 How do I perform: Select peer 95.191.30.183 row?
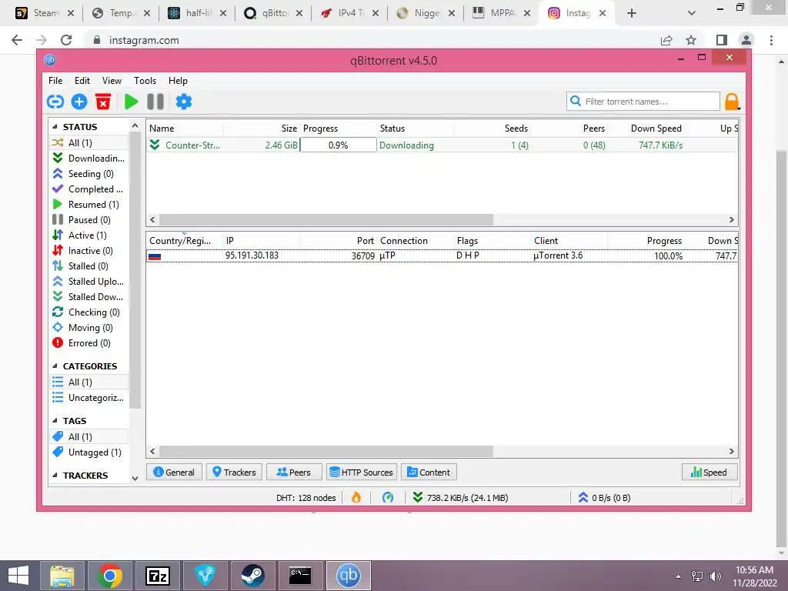click(x=442, y=255)
